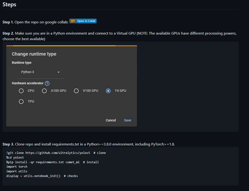The width and height of the screenshot is (249, 191).
Task: Click Save in the runtime dialog
Action: (x=127, y=120)
